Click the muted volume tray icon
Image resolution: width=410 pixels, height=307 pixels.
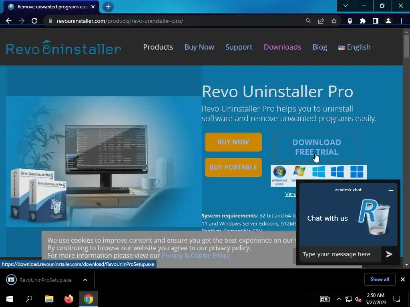coord(358,299)
